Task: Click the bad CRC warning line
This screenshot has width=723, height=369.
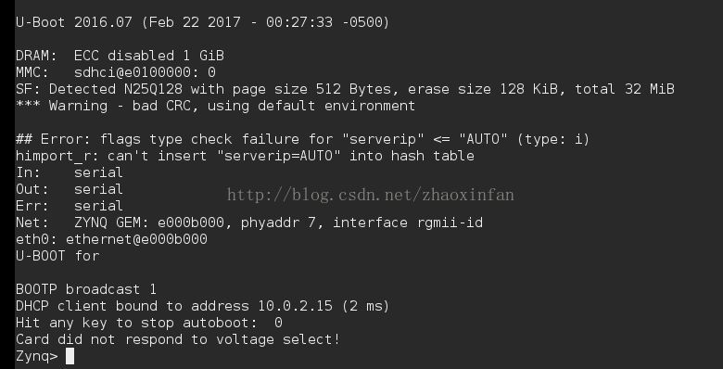Action: click(215, 106)
